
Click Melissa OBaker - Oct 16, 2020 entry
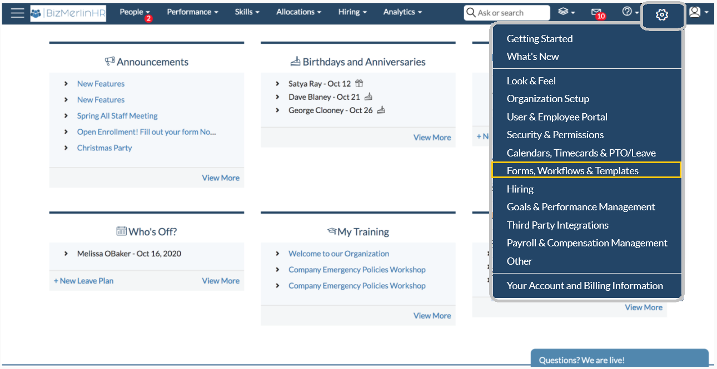[x=129, y=254]
